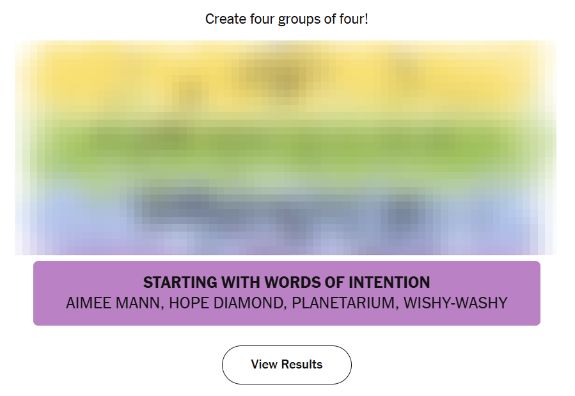
Task: Click the word View on the button
Action: [264, 365]
